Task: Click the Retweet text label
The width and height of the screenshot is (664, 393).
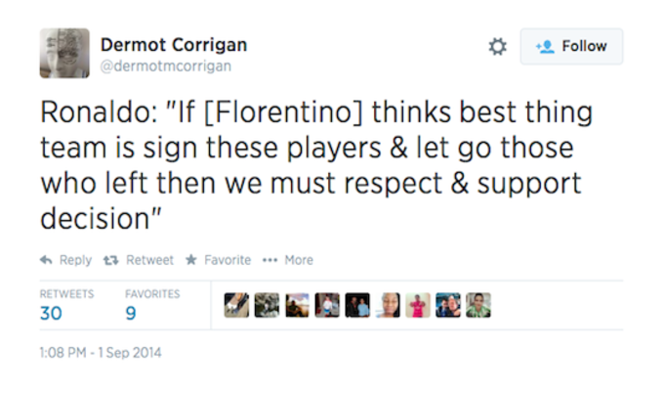Action: click(150, 260)
